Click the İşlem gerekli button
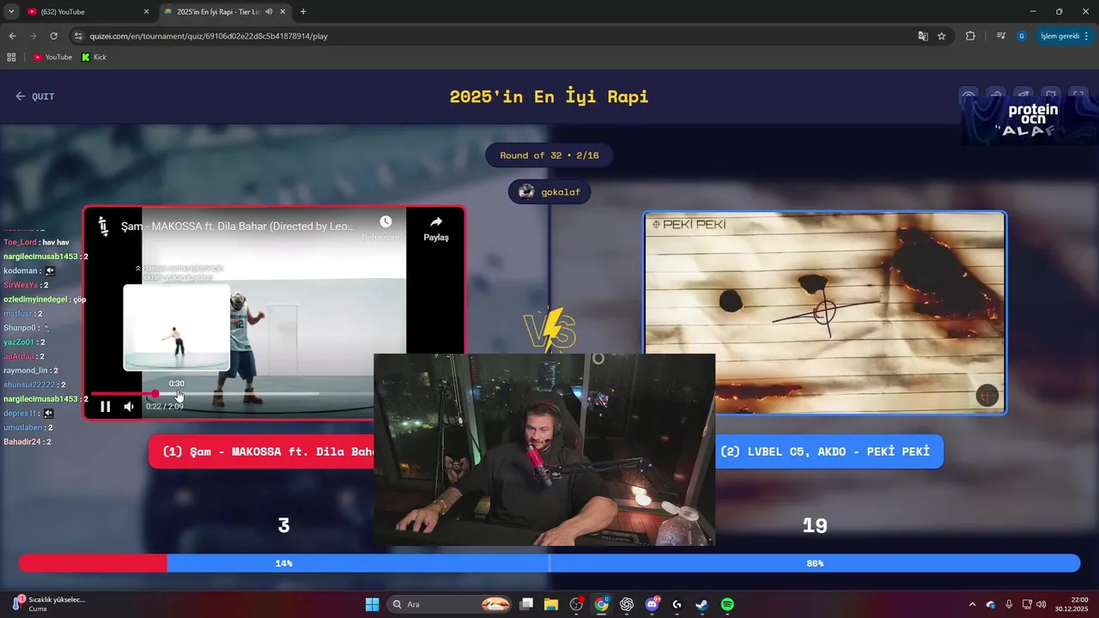1099x618 pixels. tap(1065, 36)
